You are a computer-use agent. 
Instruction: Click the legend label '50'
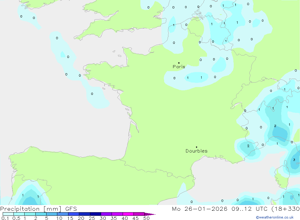tap(146, 218)
